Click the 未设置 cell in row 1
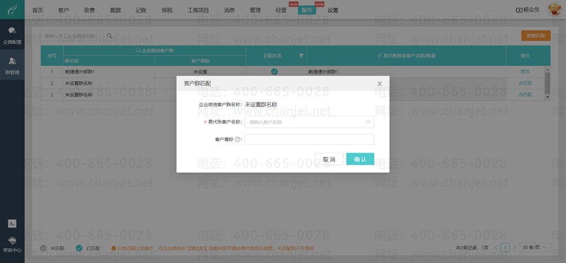Viewport: 566px width, 263px height. [x=200, y=72]
